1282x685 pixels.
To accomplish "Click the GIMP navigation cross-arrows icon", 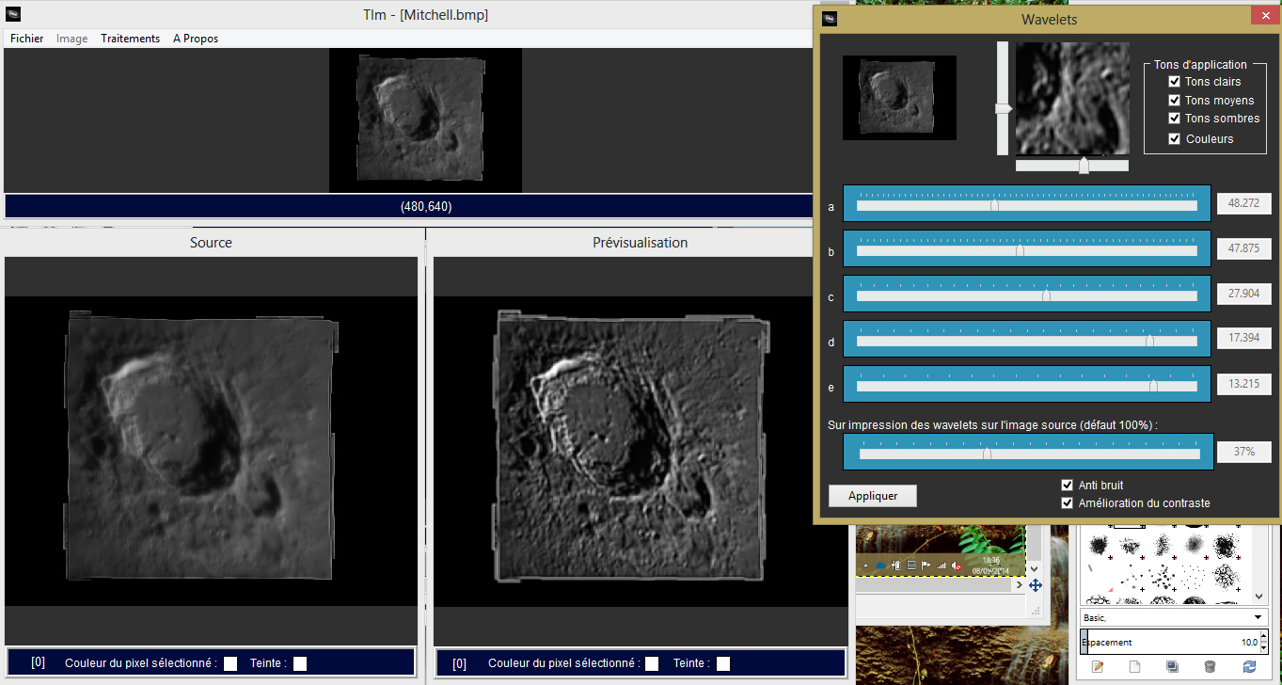I will coord(1036,585).
